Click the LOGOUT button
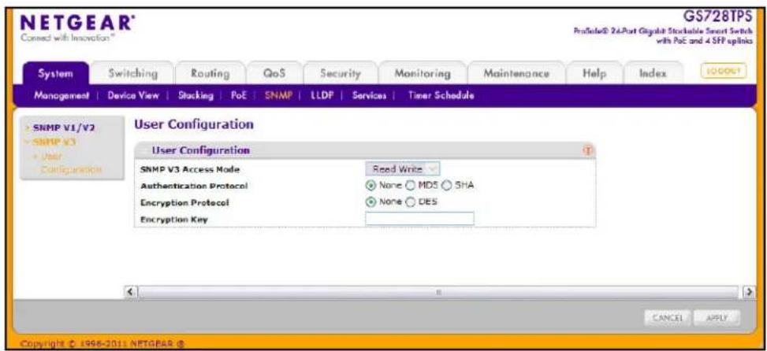Screen dimensions: 767x351 725,70
